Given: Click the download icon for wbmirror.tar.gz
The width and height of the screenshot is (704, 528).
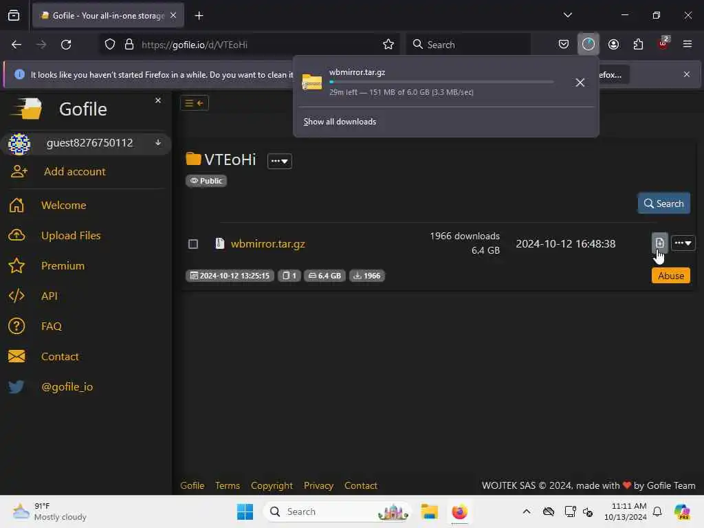Looking at the screenshot, I should (659, 243).
